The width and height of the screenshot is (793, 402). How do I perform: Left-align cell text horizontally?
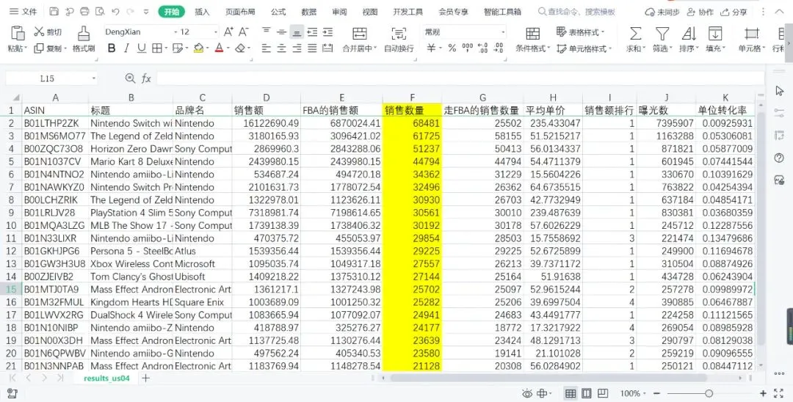point(267,48)
